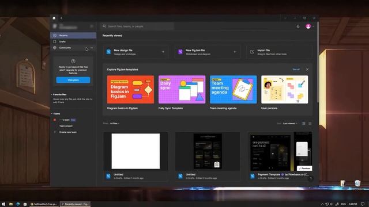The height and width of the screenshot is (207, 369).
Task: Collapse the Favorite files section
Action: click(x=52, y=94)
